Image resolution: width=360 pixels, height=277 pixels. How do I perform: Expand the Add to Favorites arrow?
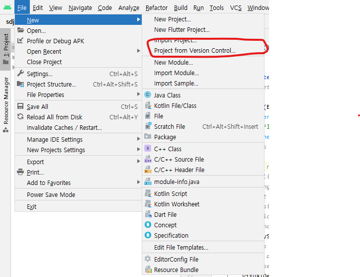click(138, 182)
